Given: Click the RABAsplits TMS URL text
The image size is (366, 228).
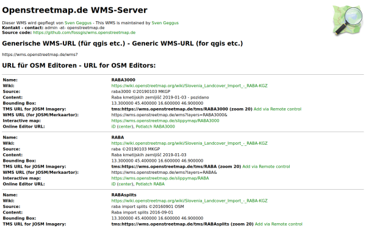Looking at the screenshot, I should pyautogui.click(x=182, y=224).
